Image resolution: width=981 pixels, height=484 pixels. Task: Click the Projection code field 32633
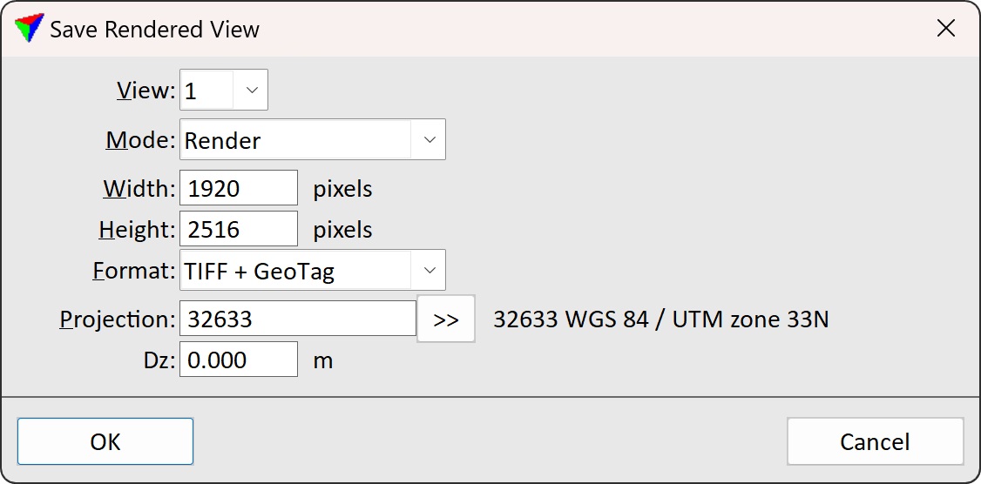(297, 319)
